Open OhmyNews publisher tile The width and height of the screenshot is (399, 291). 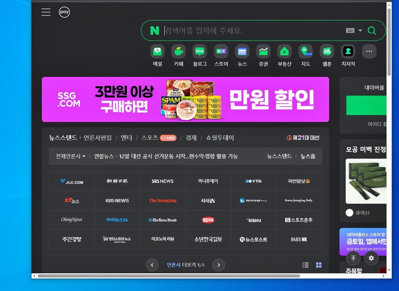[72, 220]
